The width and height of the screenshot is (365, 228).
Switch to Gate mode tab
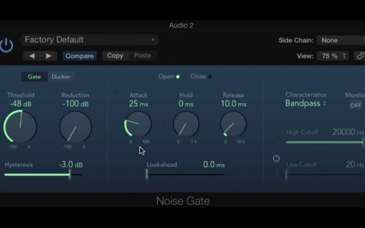(34, 77)
